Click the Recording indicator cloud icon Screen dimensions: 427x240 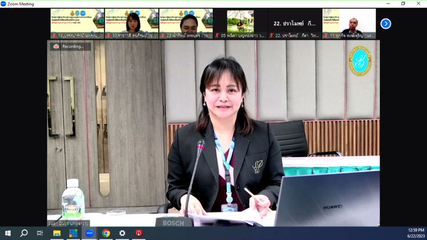click(x=56, y=46)
